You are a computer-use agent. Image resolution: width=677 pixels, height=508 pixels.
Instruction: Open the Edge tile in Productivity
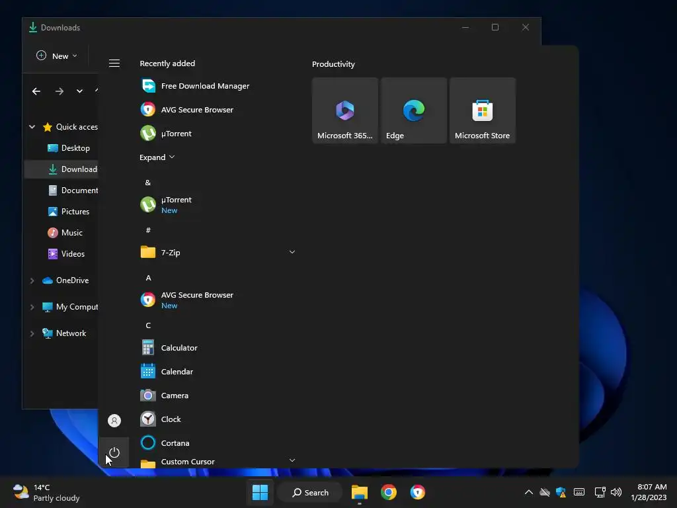(414, 110)
